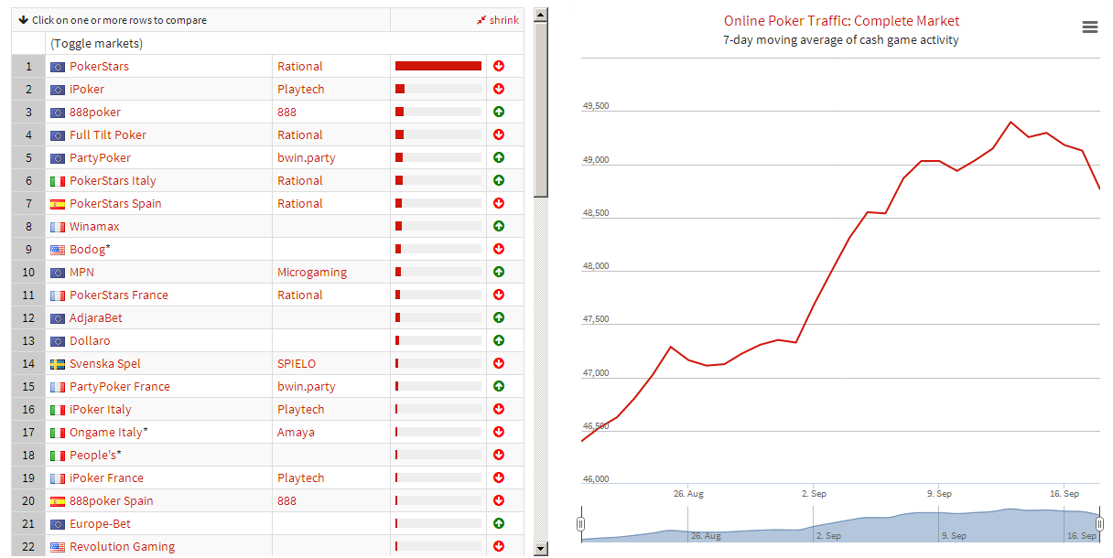Viewport: 1113px width, 558px height.
Task: Click the right range navigator handle
Action: (1099, 523)
